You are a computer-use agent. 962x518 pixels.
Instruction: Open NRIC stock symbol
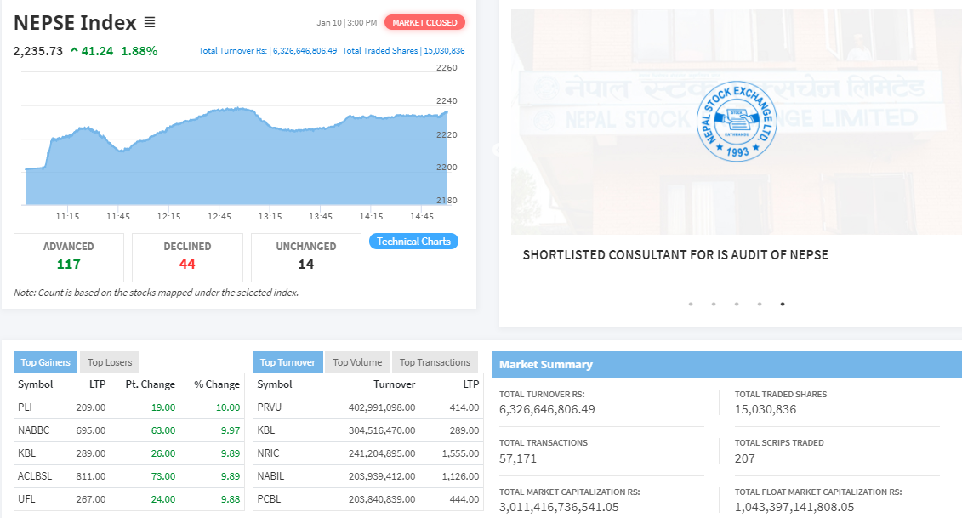(x=268, y=453)
